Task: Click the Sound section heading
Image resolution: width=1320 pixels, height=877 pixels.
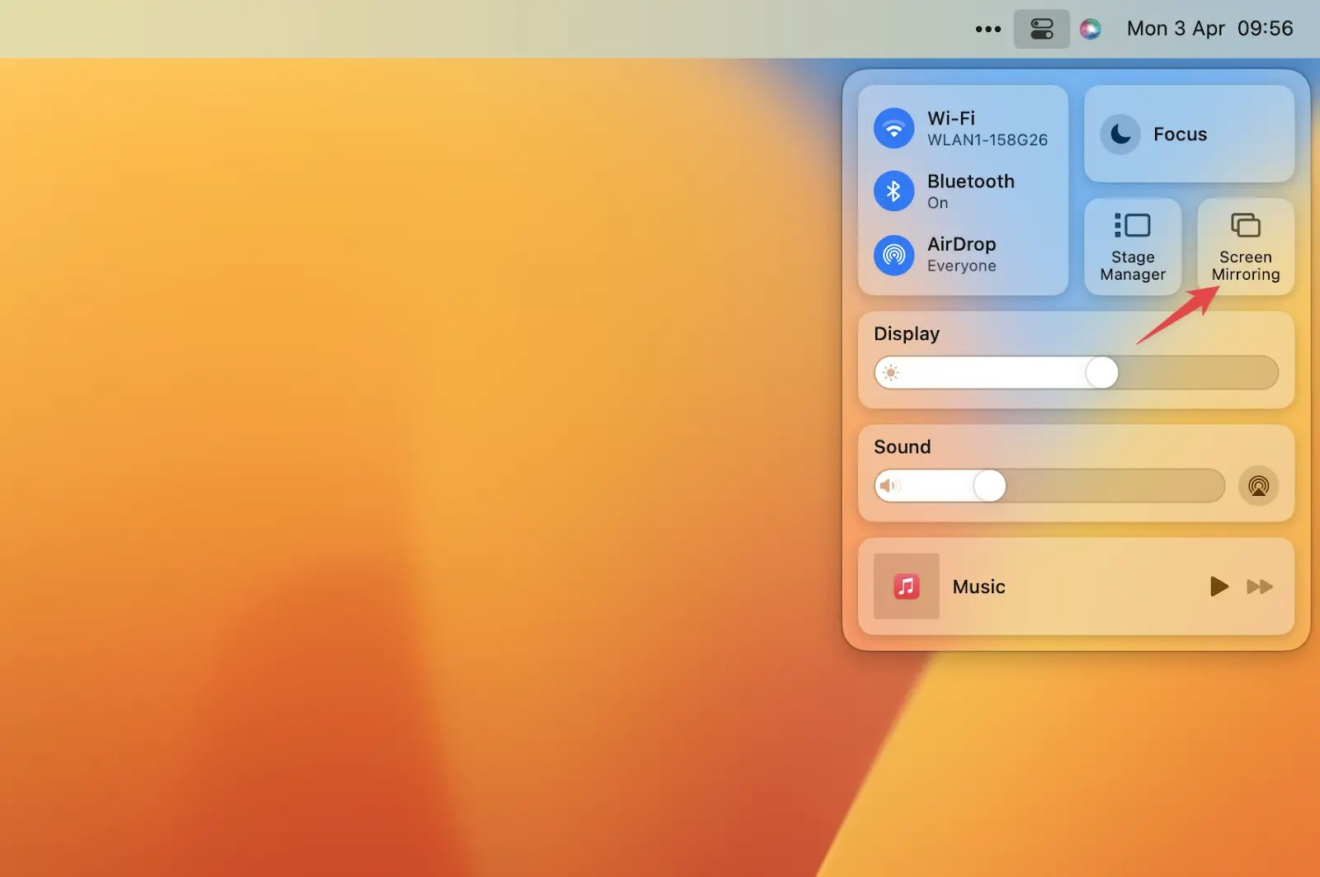Action: pyautogui.click(x=903, y=447)
